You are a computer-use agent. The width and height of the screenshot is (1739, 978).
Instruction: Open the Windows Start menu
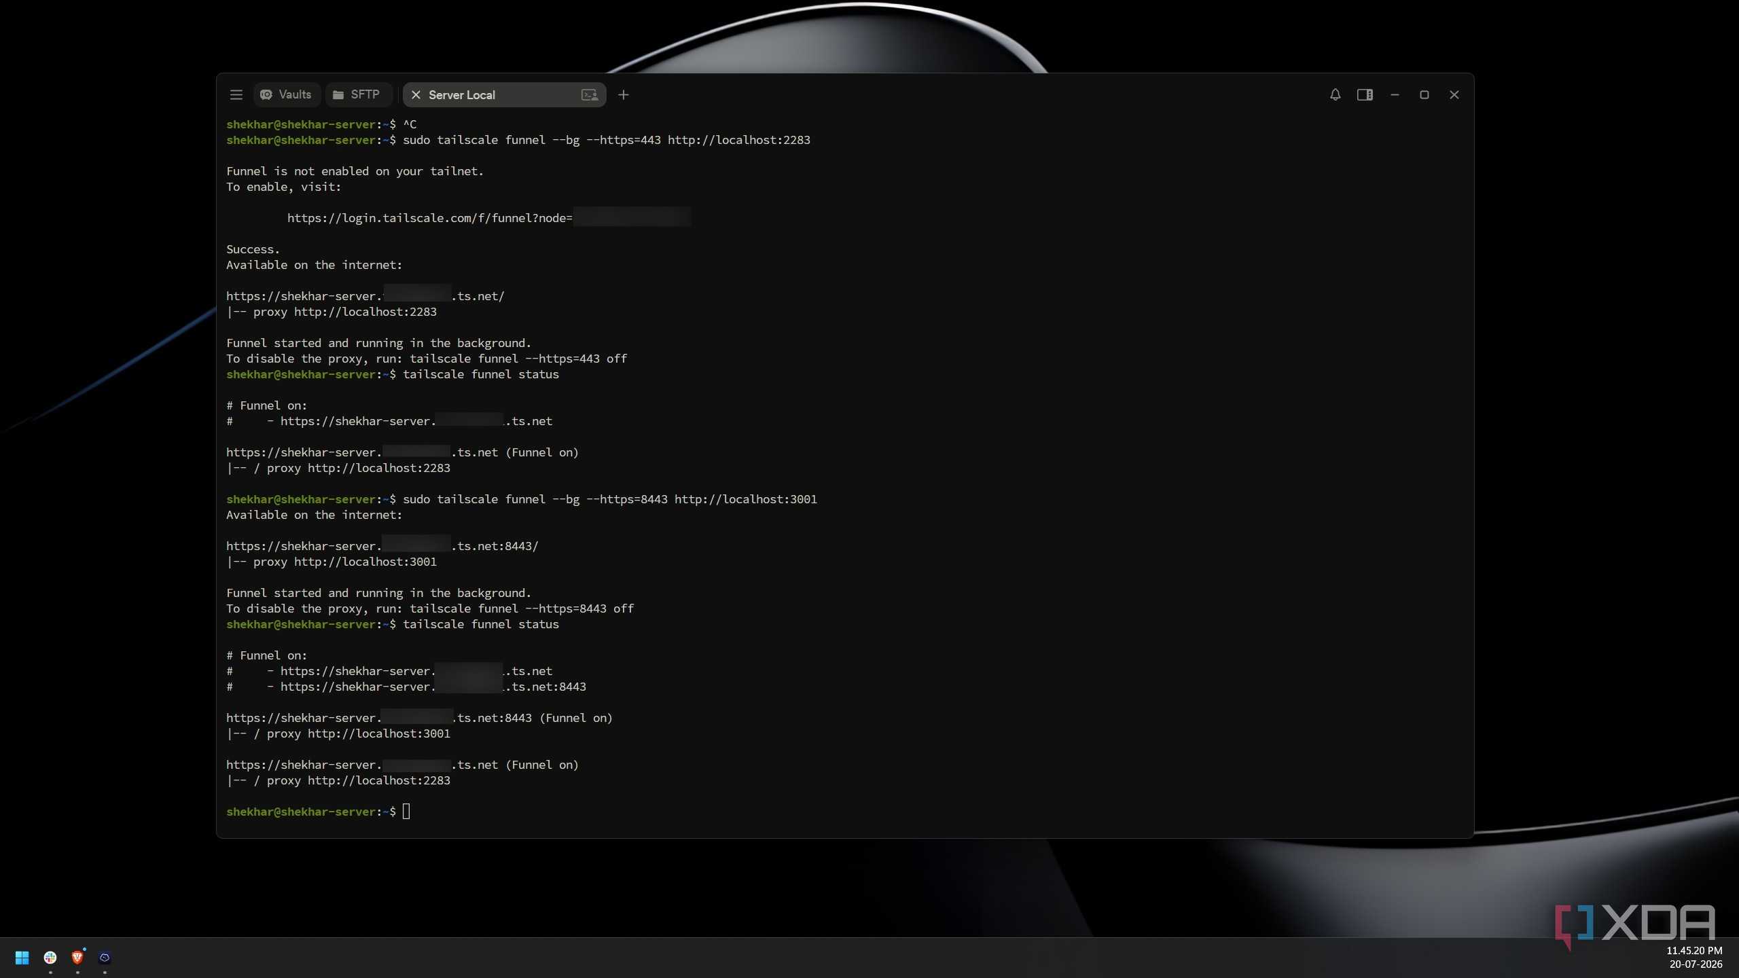[22, 958]
